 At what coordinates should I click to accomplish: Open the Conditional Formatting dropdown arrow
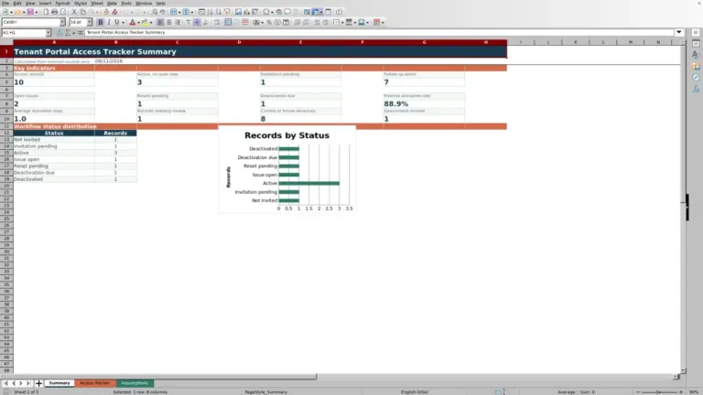click(x=383, y=22)
